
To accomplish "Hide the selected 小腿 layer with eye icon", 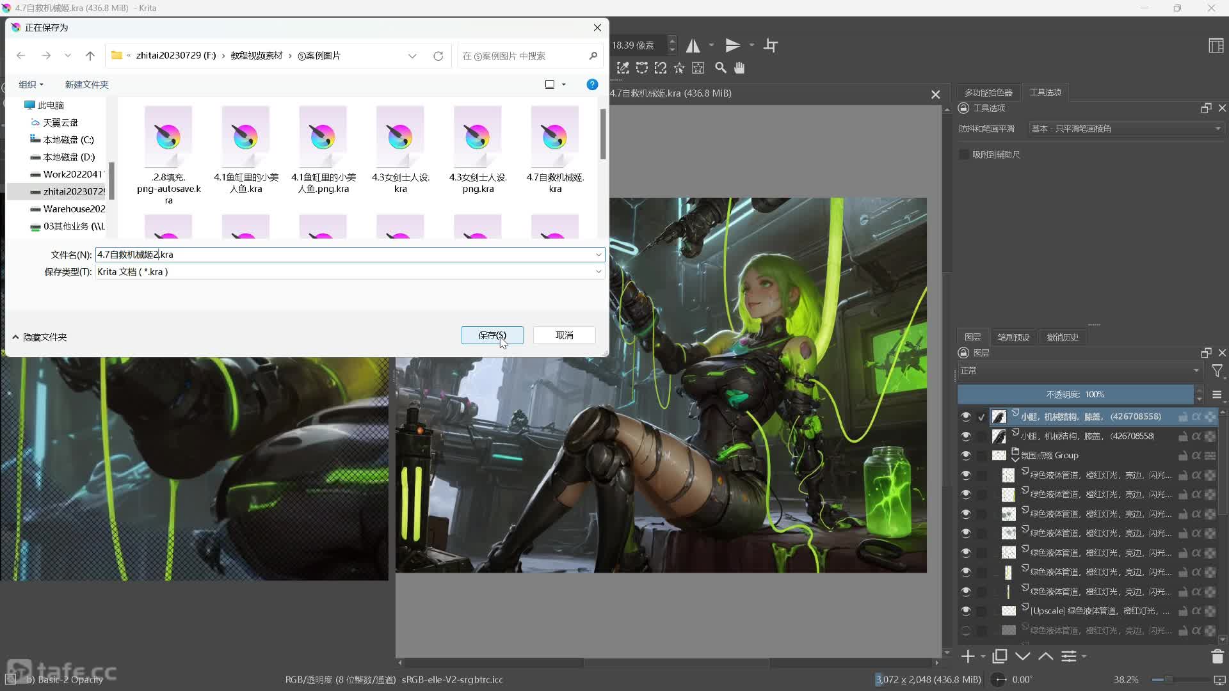I will click(966, 417).
